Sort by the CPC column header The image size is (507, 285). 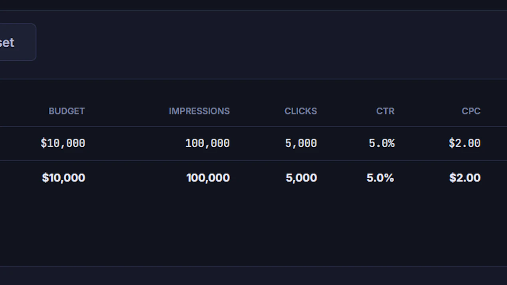[x=471, y=111]
